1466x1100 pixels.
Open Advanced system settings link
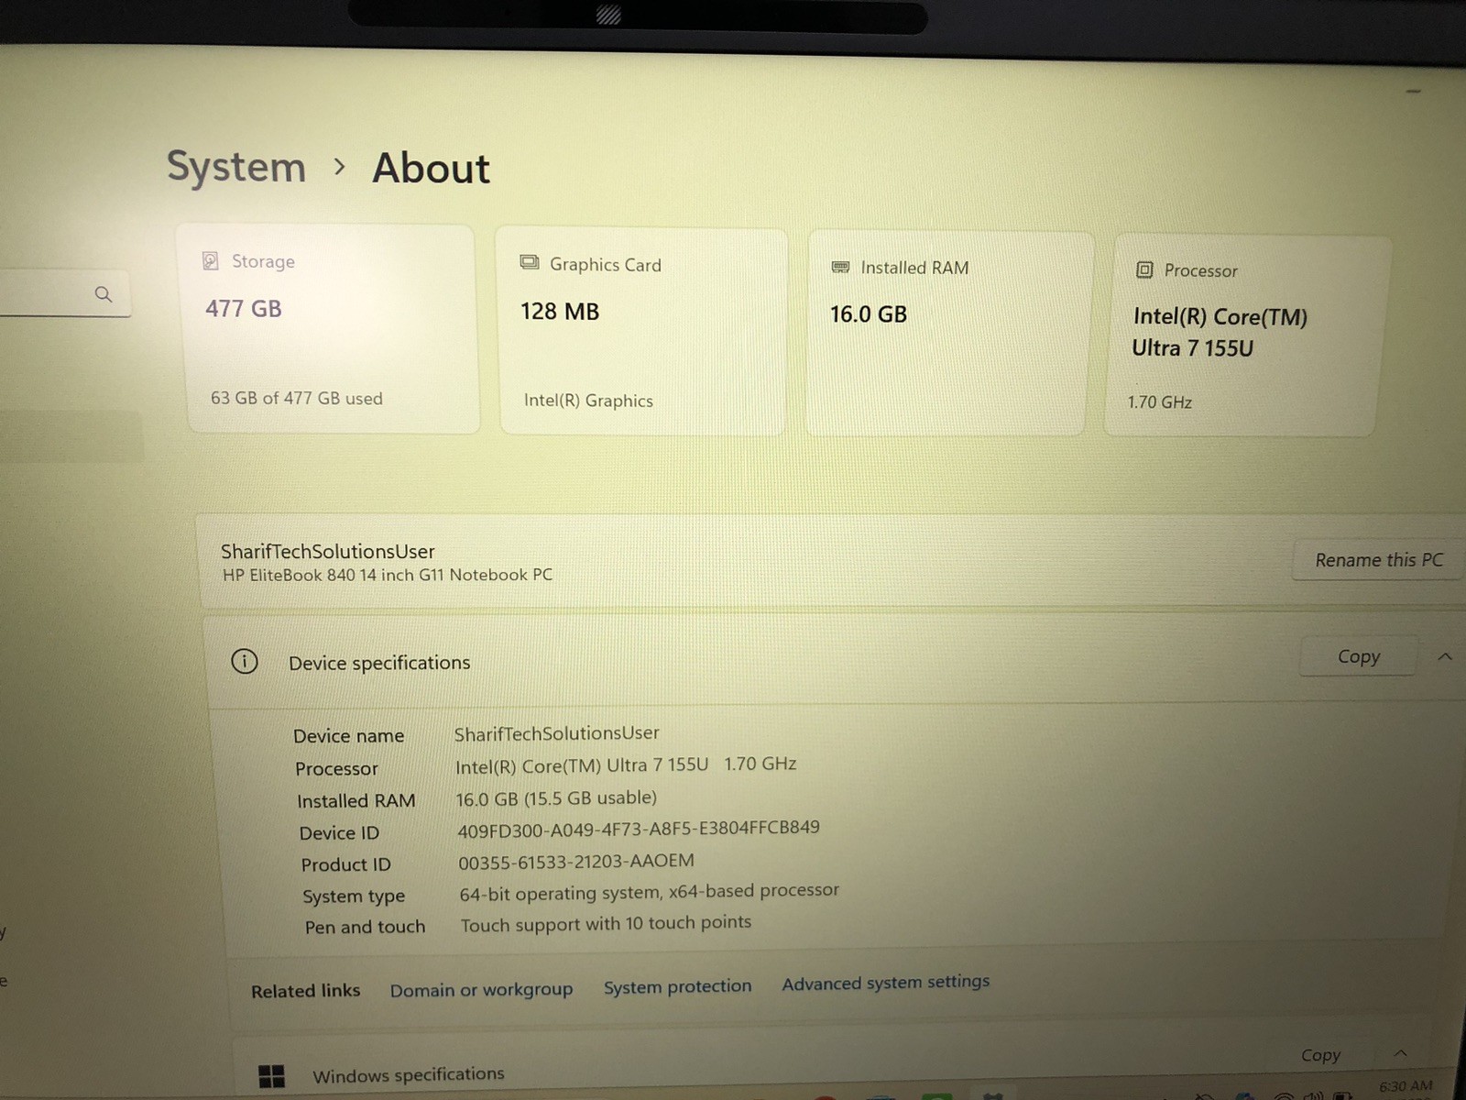pyautogui.click(x=885, y=983)
